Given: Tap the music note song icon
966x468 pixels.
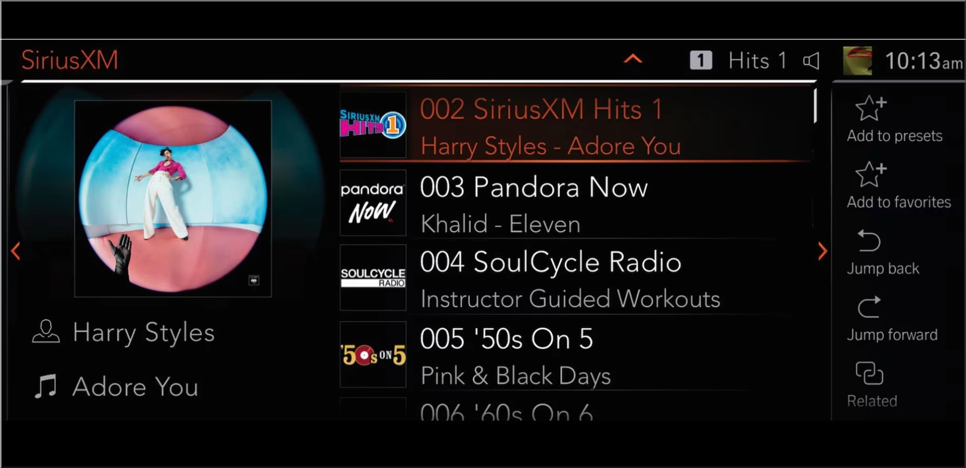Looking at the screenshot, I should [x=46, y=386].
